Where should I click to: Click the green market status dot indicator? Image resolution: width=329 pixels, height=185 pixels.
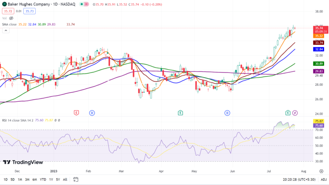[x=82, y=4]
